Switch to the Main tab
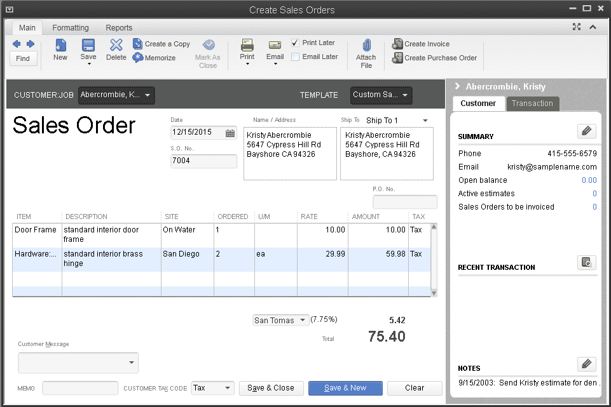 click(27, 28)
